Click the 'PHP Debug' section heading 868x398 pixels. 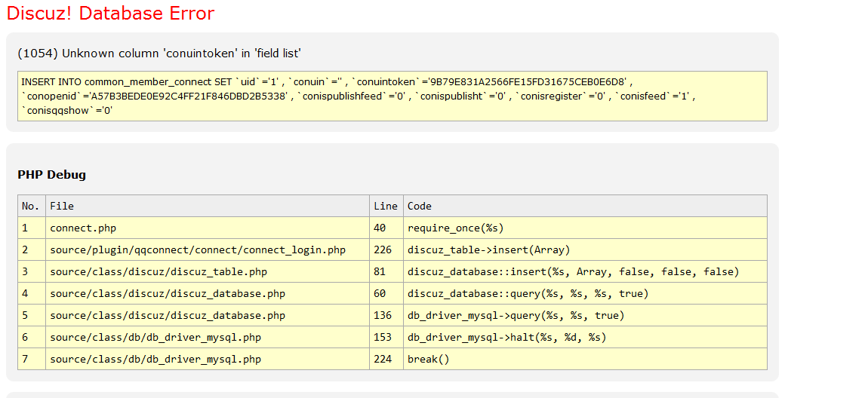[51, 175]
